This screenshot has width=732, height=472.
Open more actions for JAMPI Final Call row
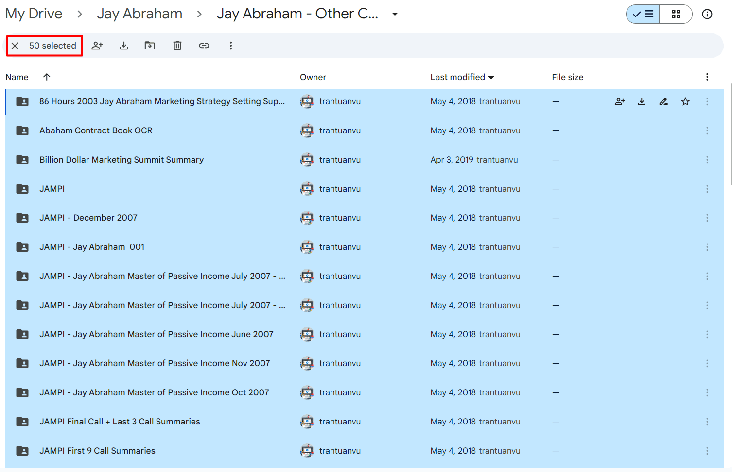click(707, 422)
